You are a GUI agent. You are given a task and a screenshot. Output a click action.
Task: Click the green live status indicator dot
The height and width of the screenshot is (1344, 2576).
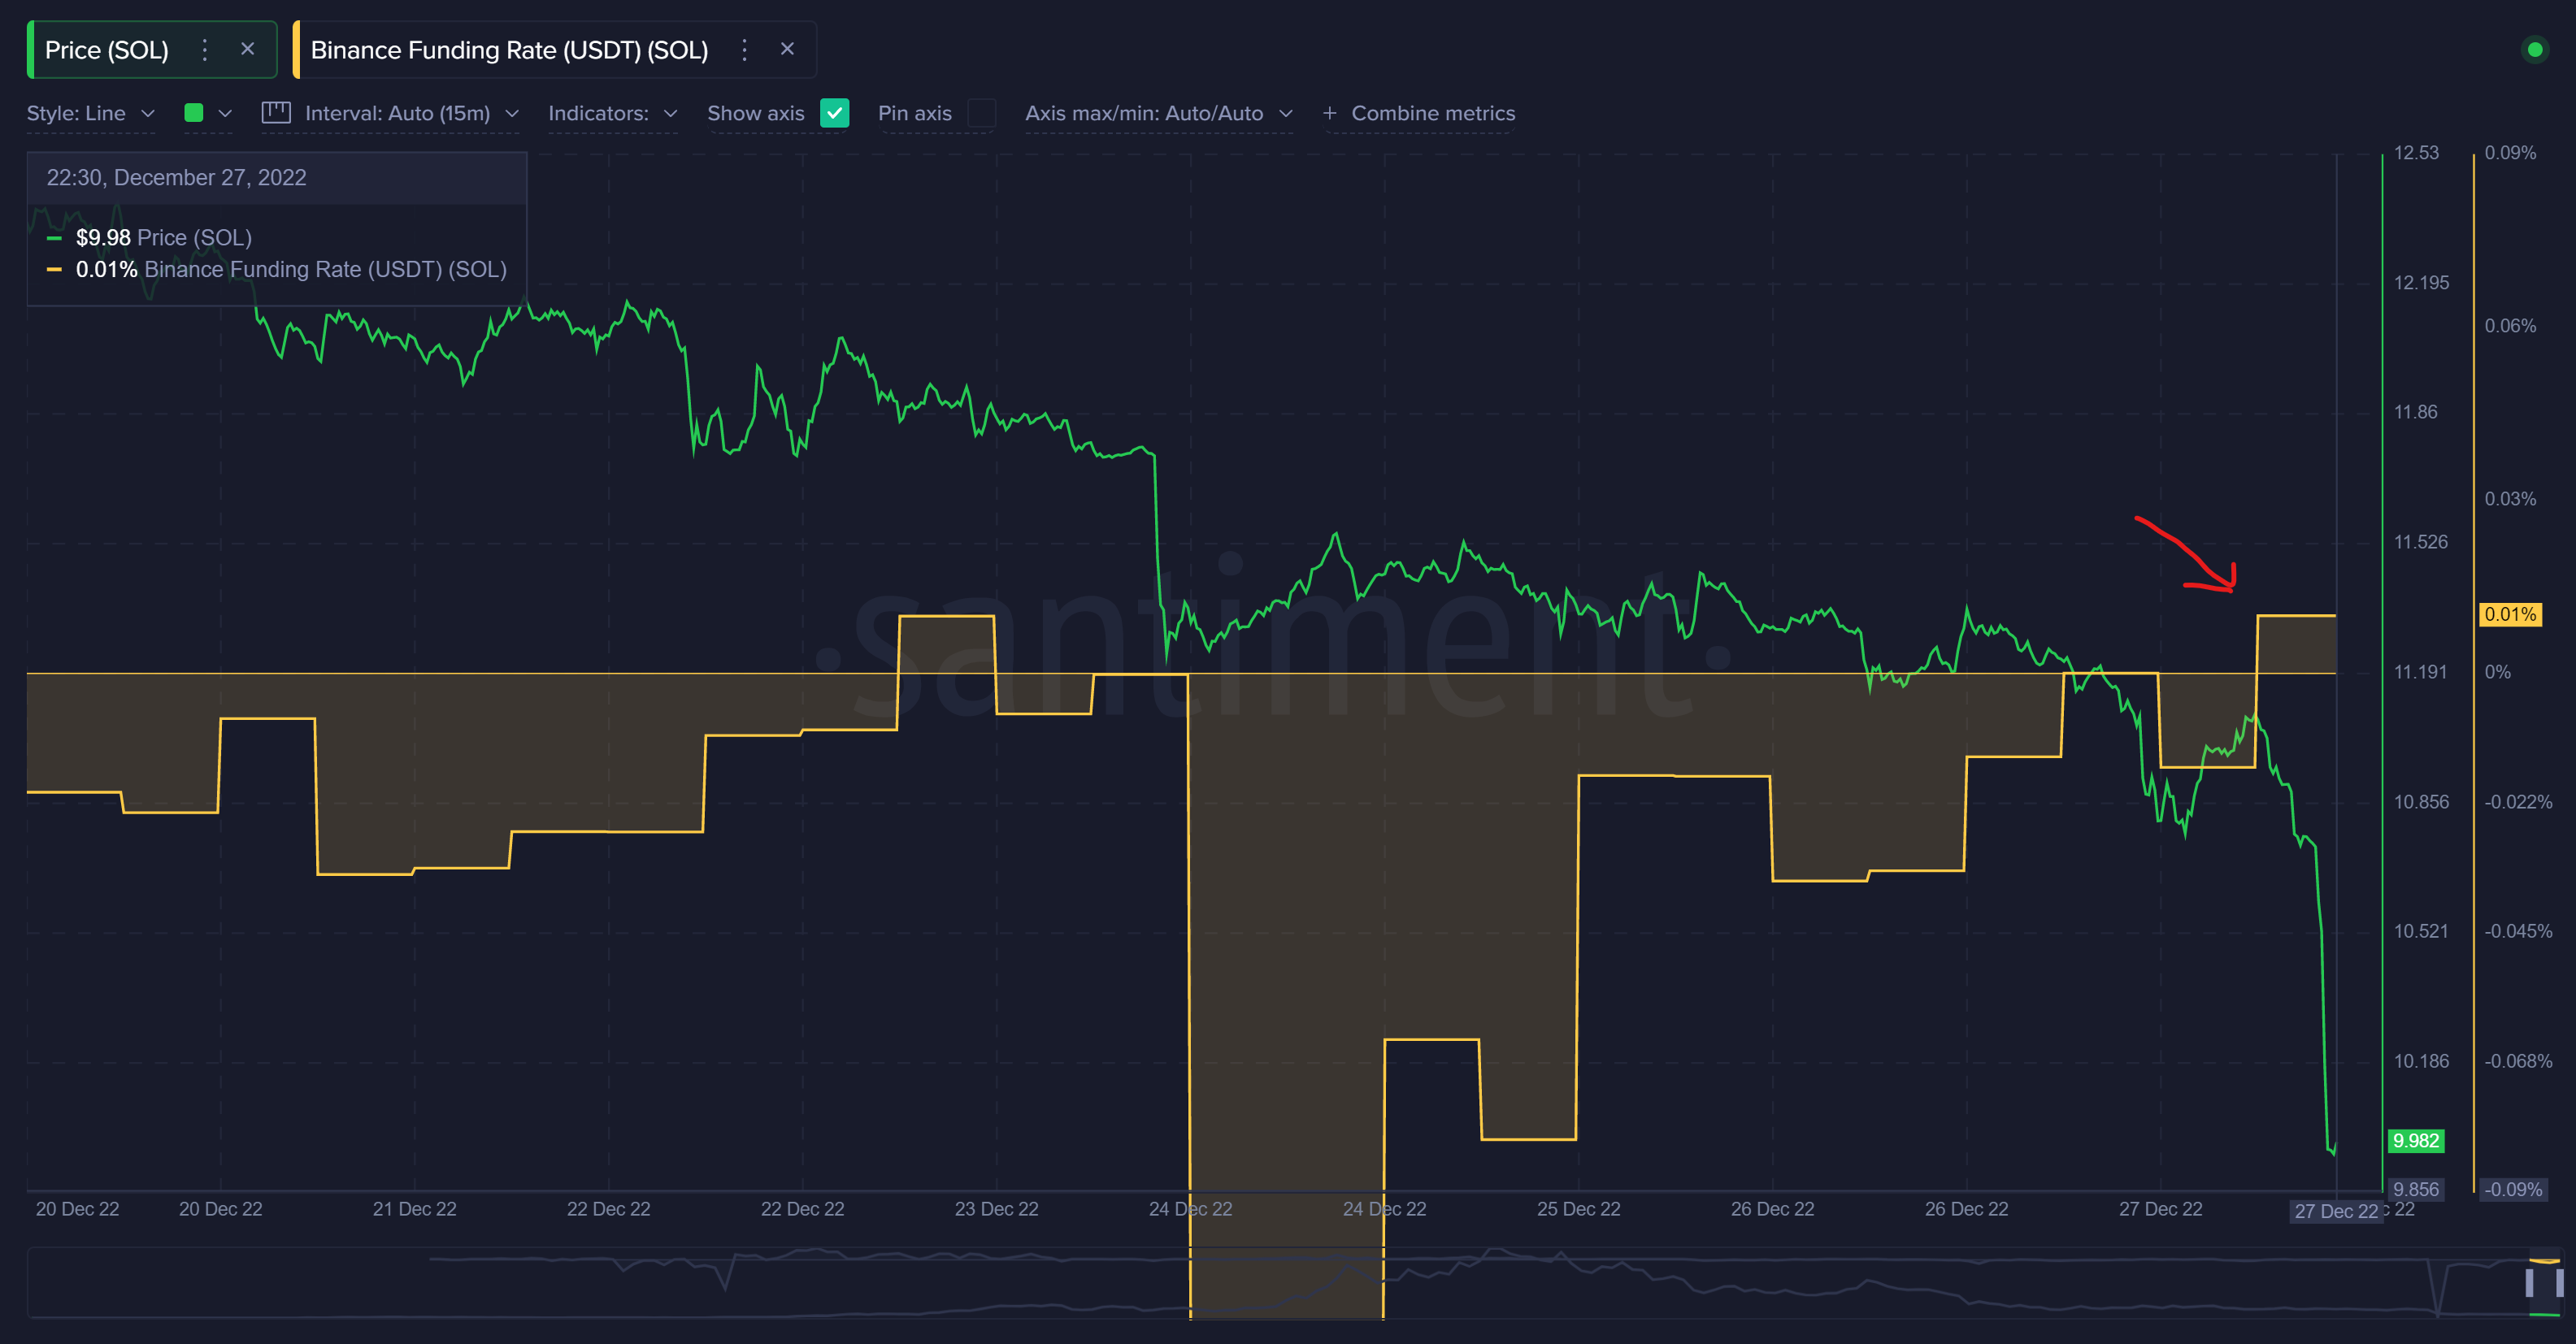(2534, 49)
